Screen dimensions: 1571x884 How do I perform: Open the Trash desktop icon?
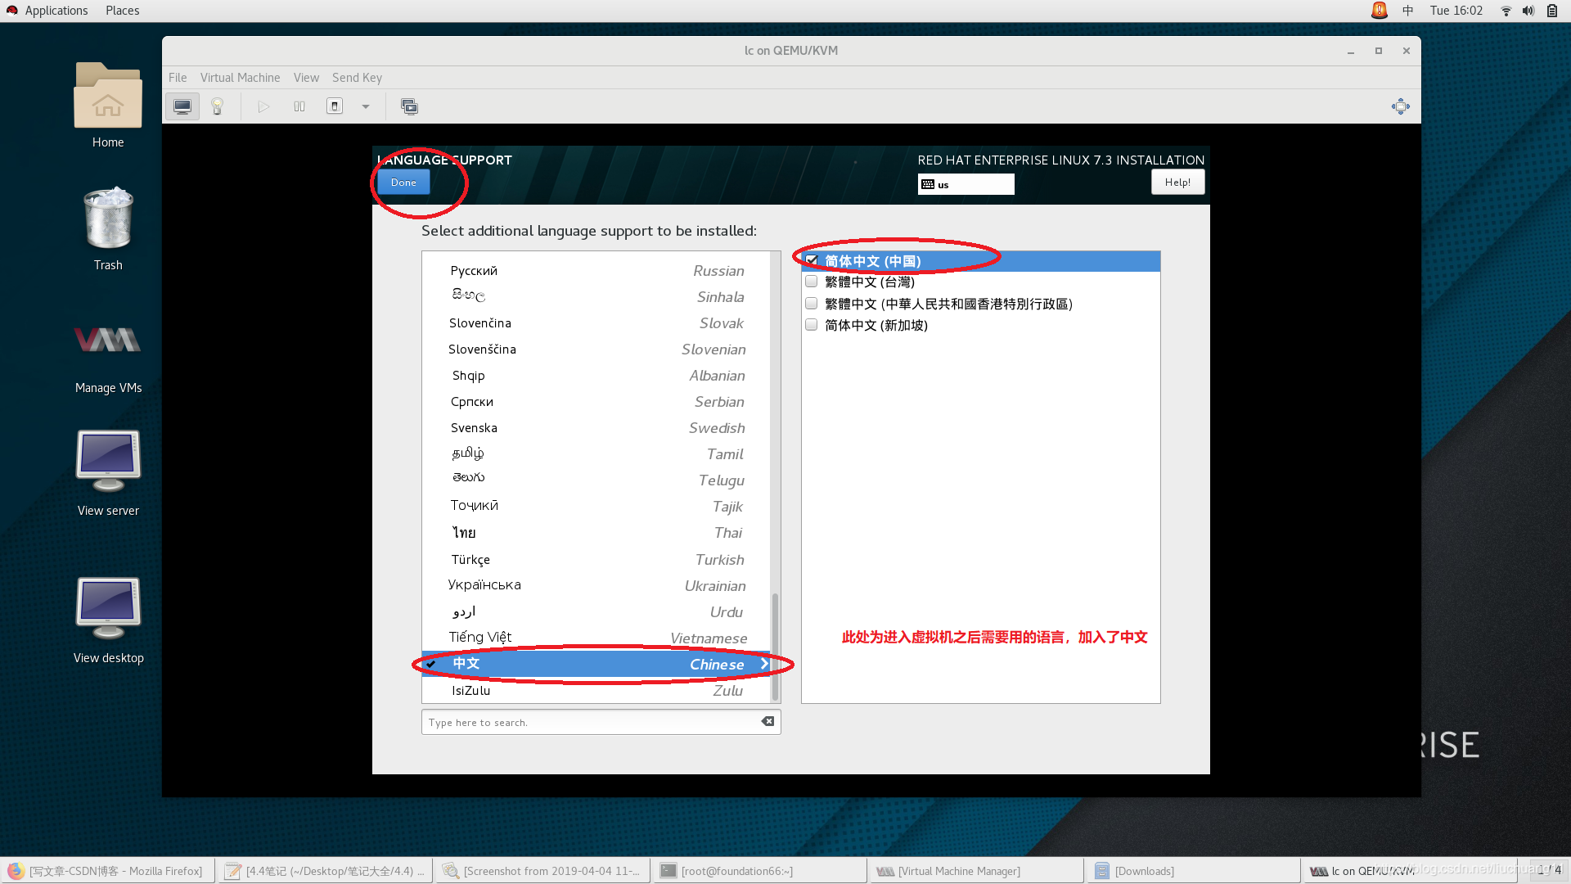(108, 228)
